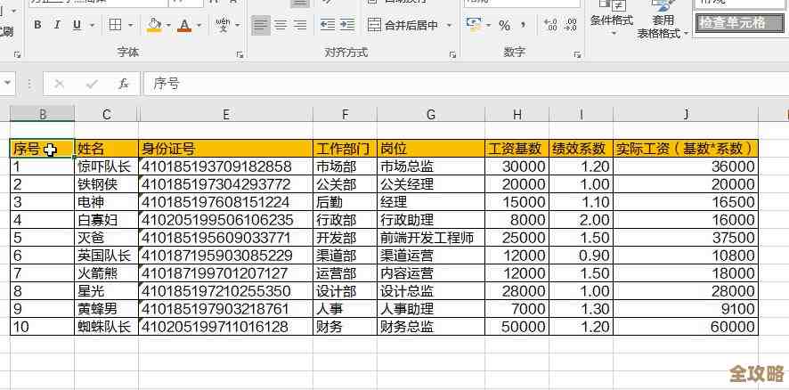Image resolution: width=789 pixels, height=390 pixels.
Task: Select the cell 惊吓队长
Action: click(x=107, y=167)
